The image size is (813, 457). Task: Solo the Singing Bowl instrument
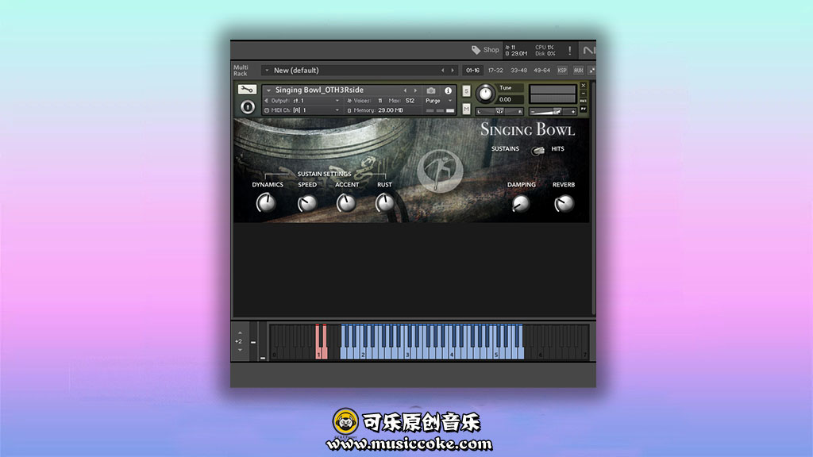pos(466,91)
